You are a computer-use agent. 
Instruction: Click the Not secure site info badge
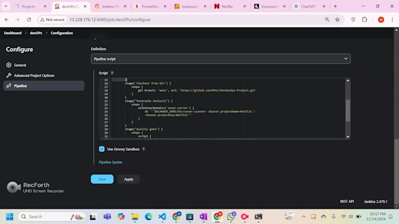tap(52, 19)
